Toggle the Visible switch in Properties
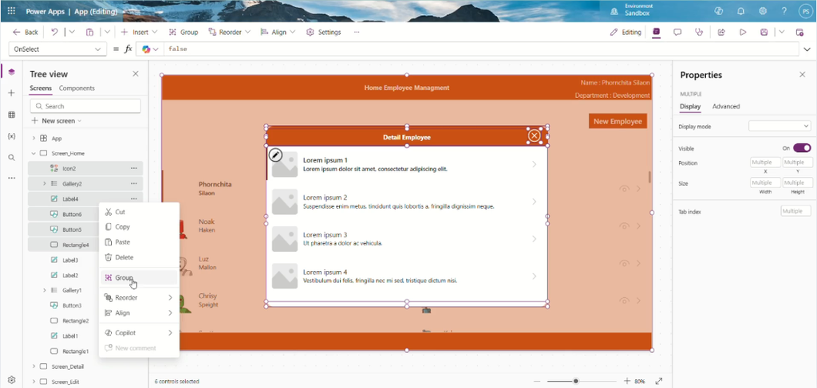This screenshot has height=388, width=817. click(x=802, y=148)
